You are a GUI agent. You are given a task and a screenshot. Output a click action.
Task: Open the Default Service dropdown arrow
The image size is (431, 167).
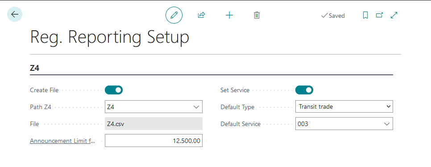387,124
